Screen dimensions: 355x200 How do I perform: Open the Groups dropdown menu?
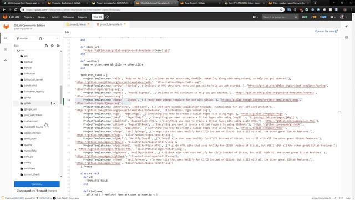coord(43,17)
